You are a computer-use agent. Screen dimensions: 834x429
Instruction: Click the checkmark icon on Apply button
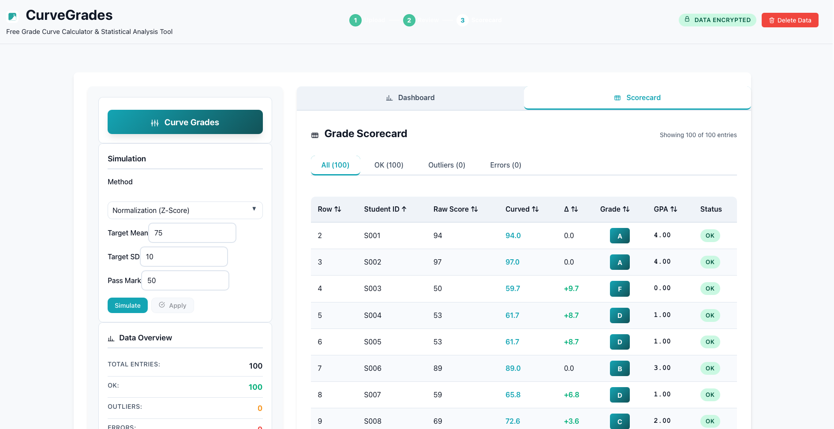(x=162, y=305)
